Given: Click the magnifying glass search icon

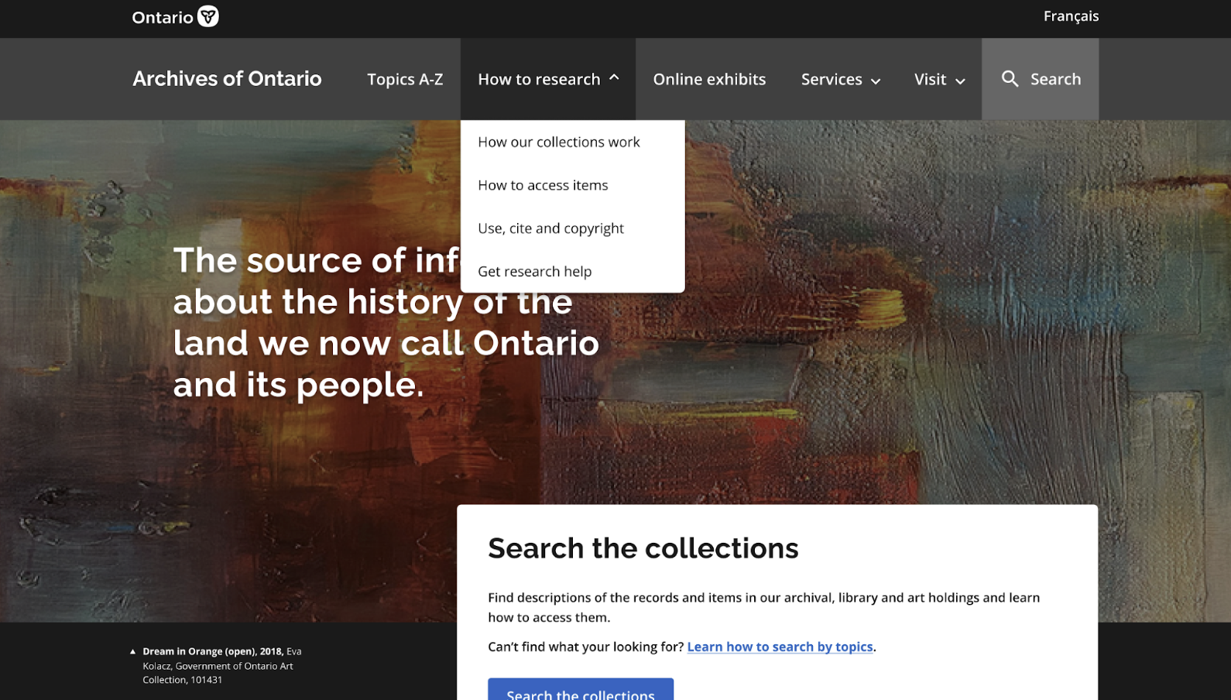Looking at the screenshot, I should click(1010, 79).
